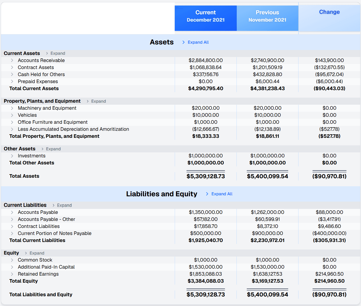Expand the Contract Assets row chevron
The width and height of the screenshot is (361, 306).
click(12, 67)
